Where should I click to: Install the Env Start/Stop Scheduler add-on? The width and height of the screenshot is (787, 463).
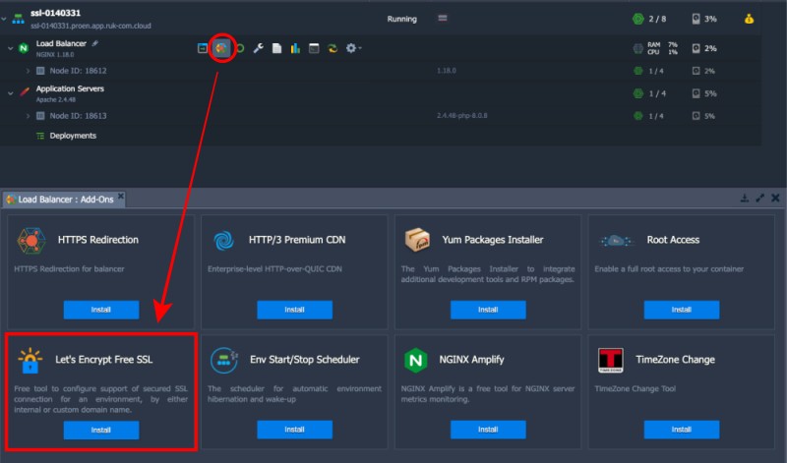coord(294,430)
